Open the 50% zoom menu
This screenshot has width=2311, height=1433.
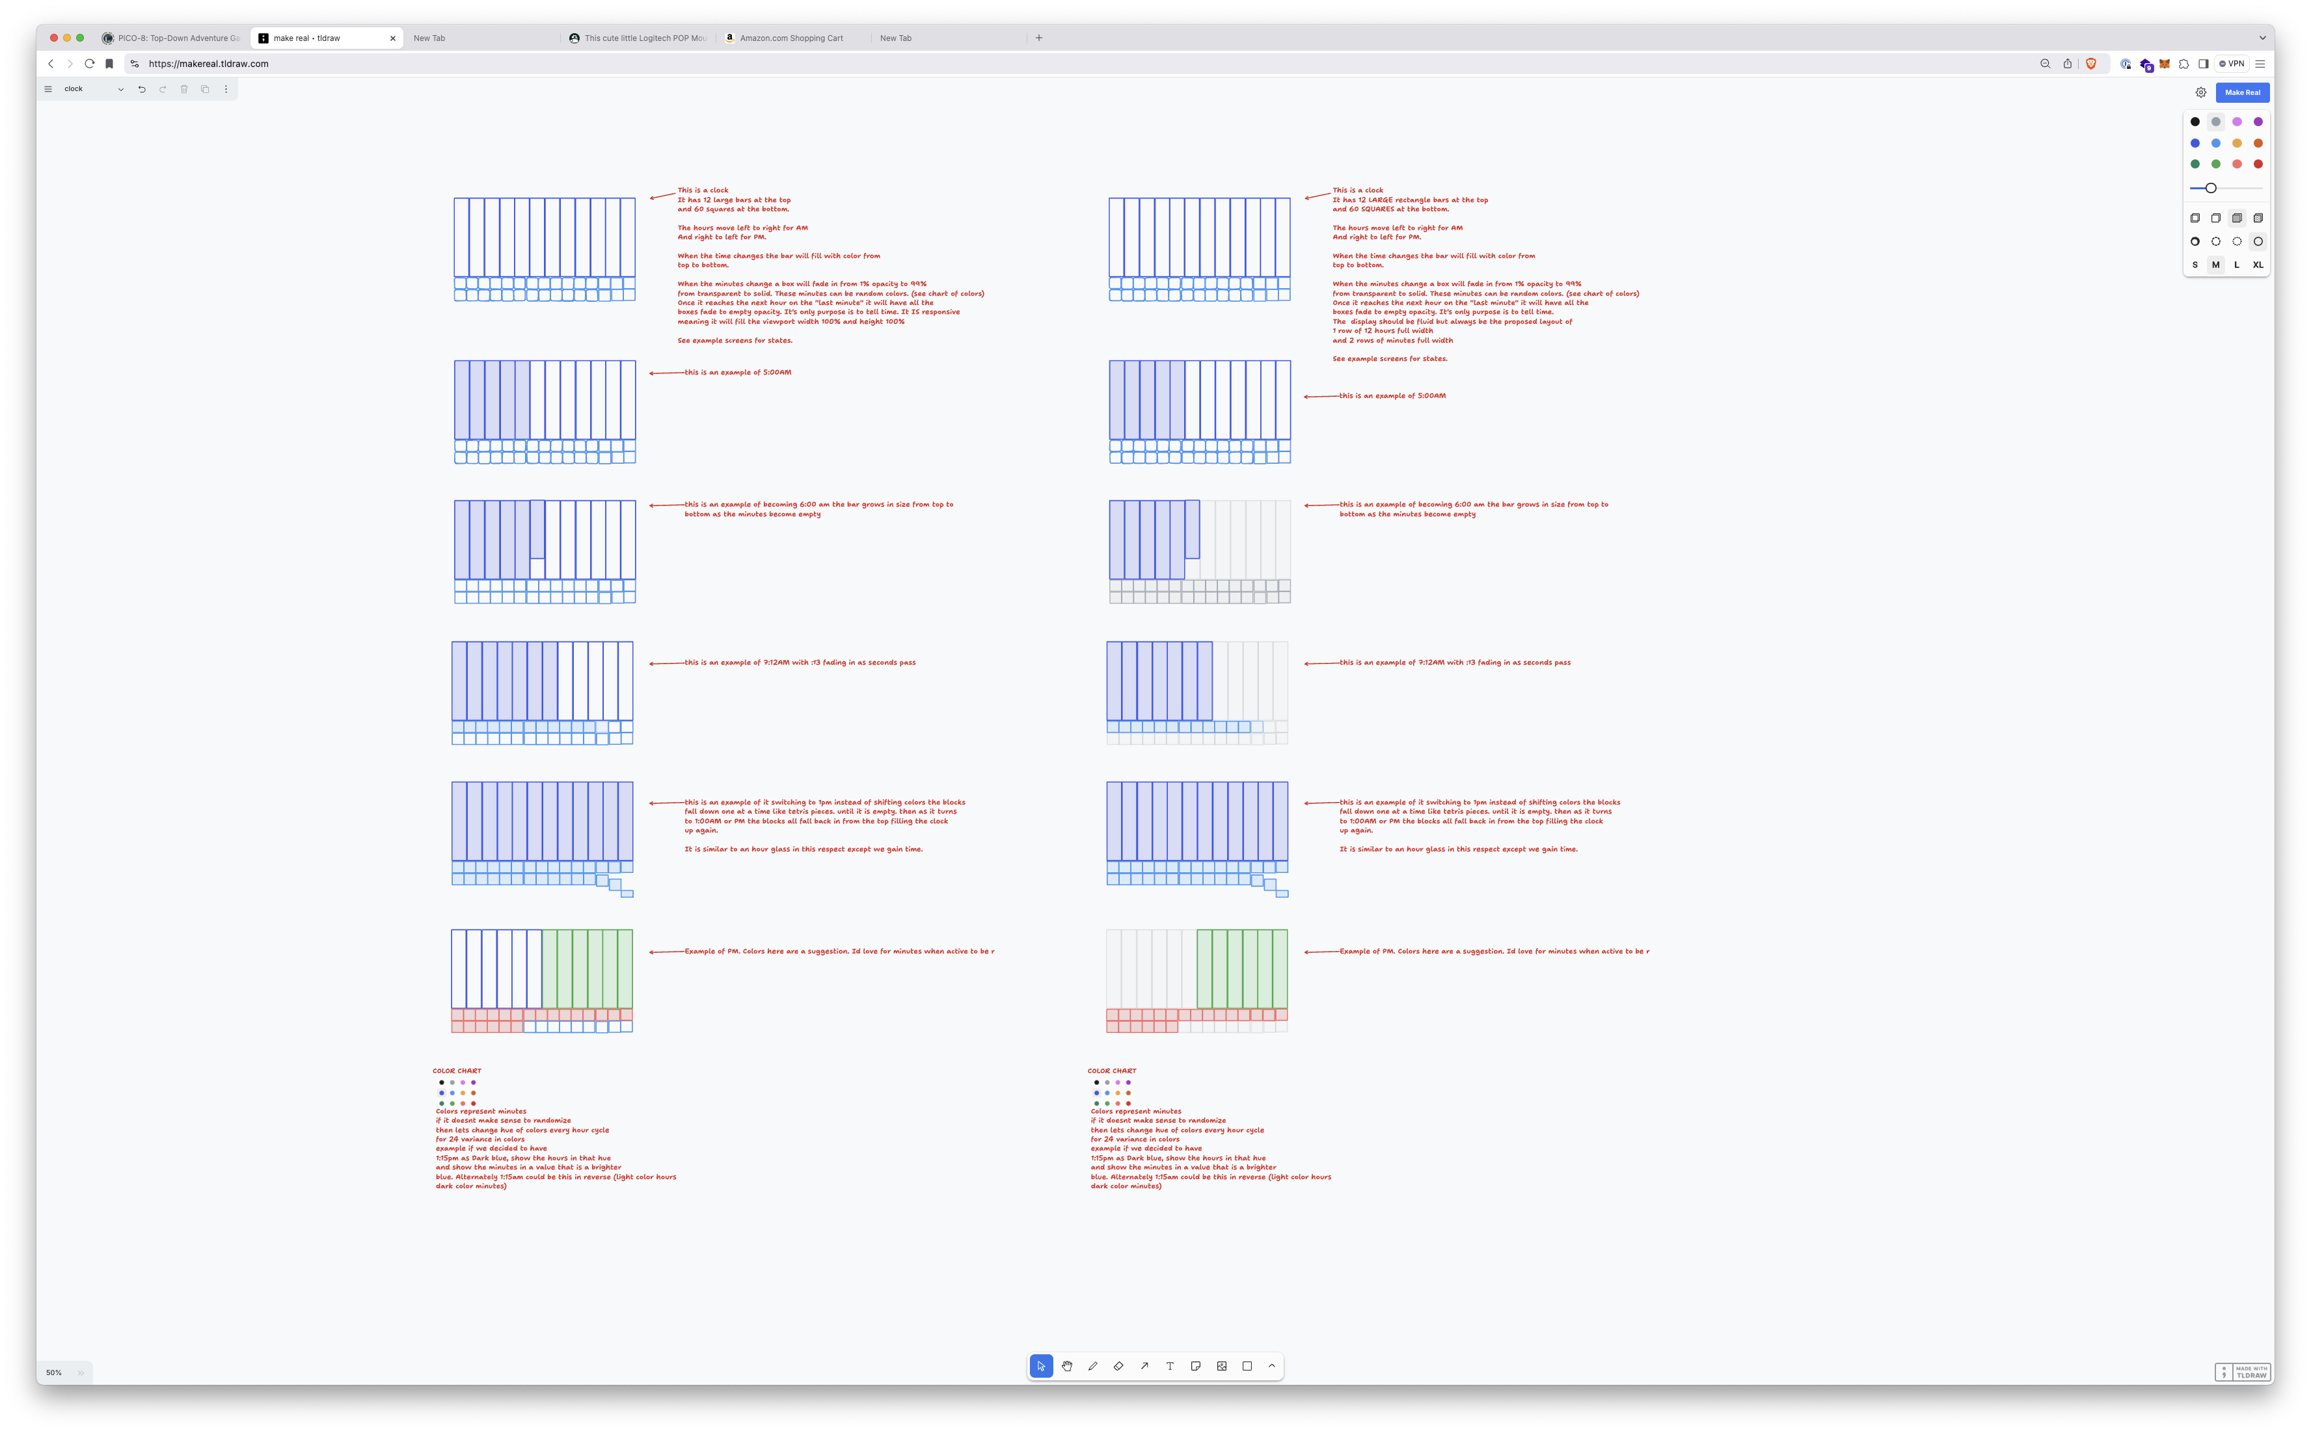coord(54,1373)
